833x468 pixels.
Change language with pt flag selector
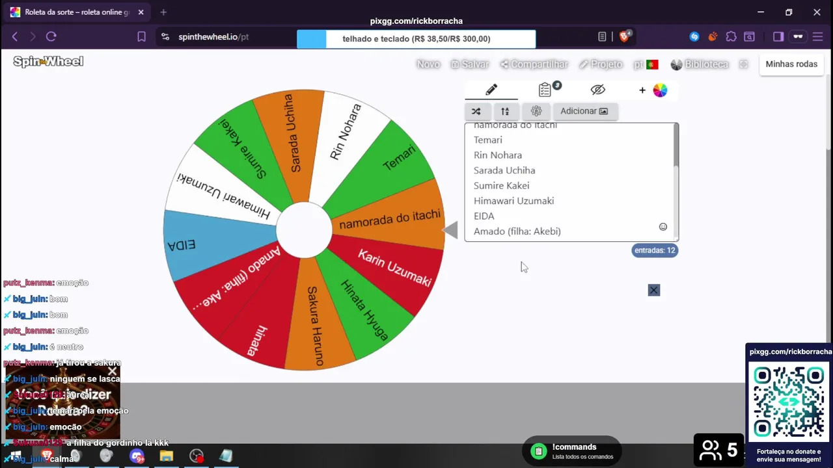(x=646, y=64)
